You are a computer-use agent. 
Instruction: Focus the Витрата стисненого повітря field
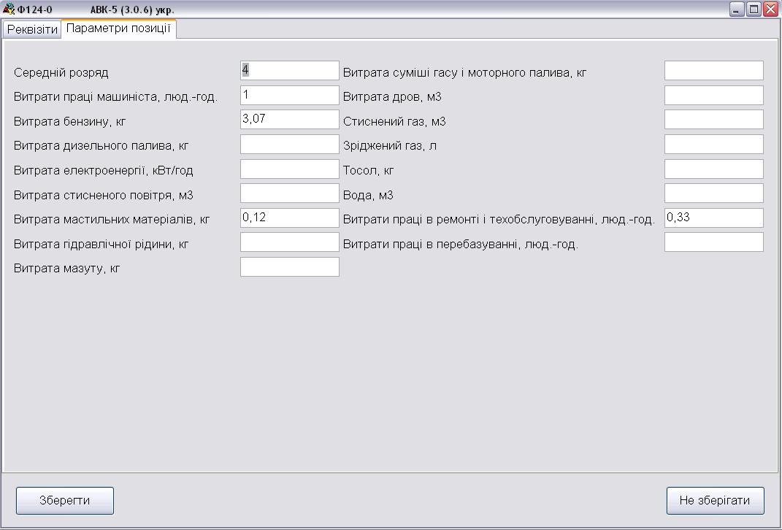(290, 193)
